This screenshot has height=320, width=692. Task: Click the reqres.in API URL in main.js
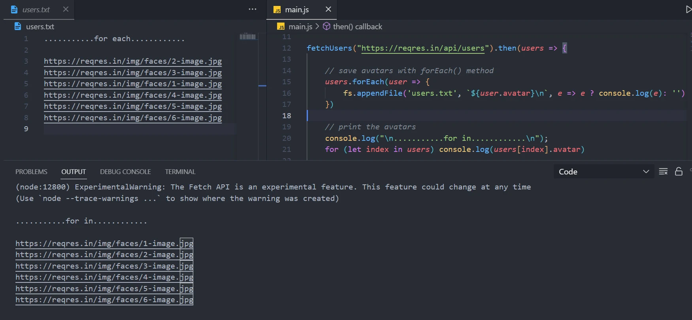point(423,48)
